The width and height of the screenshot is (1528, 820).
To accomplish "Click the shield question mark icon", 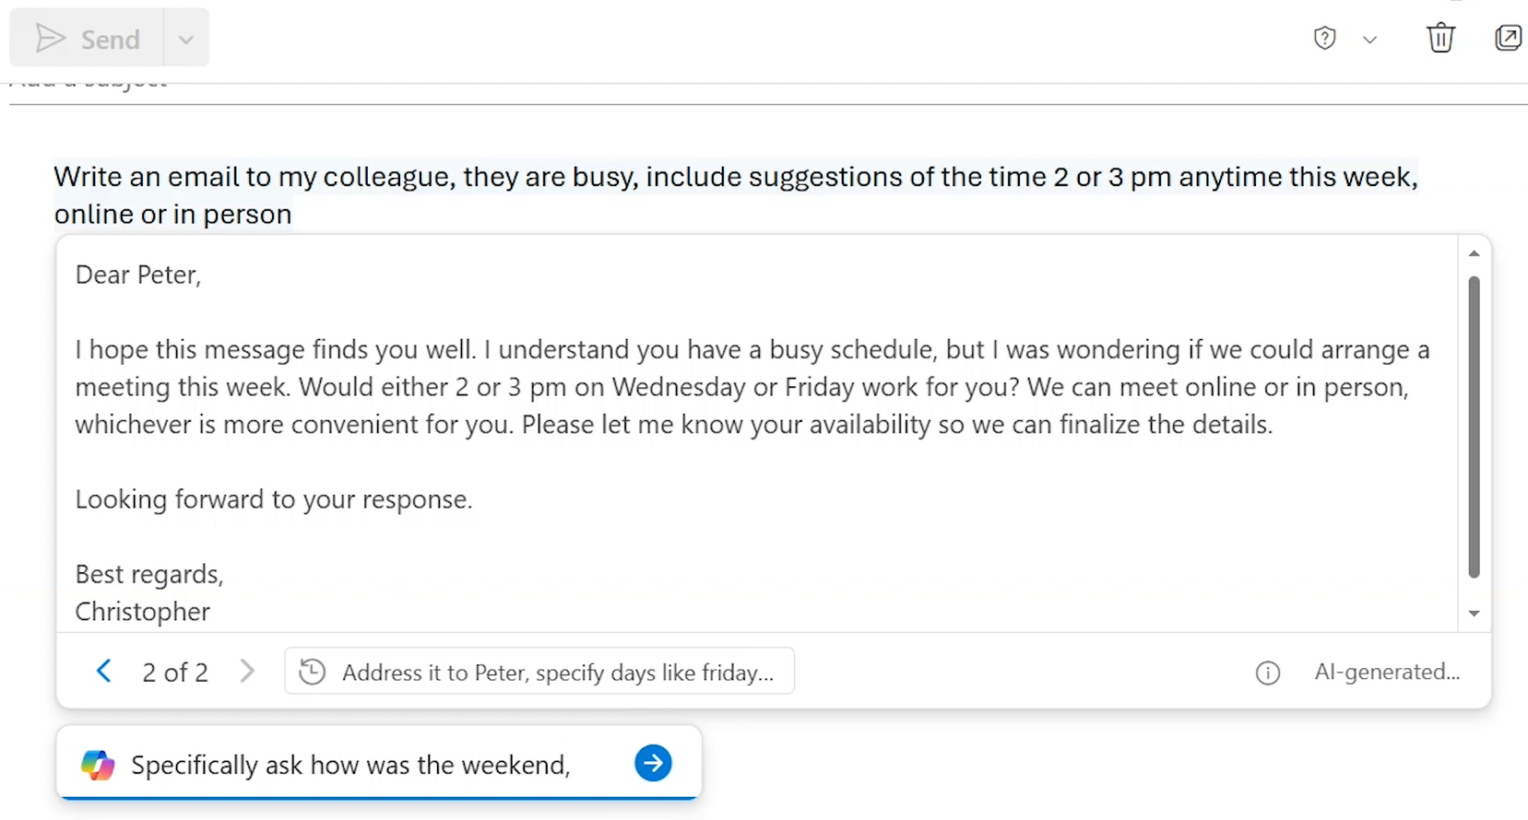I will pyautogui.click(x=1324, y=39).
